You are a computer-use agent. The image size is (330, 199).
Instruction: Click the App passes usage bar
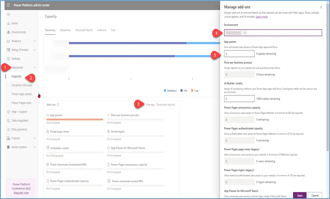(75, 120)
